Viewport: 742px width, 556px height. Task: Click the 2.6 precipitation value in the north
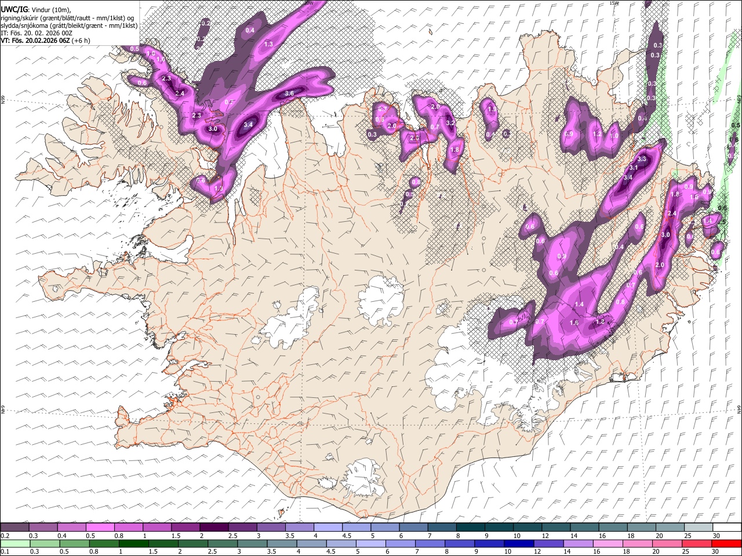click(414, 138)
